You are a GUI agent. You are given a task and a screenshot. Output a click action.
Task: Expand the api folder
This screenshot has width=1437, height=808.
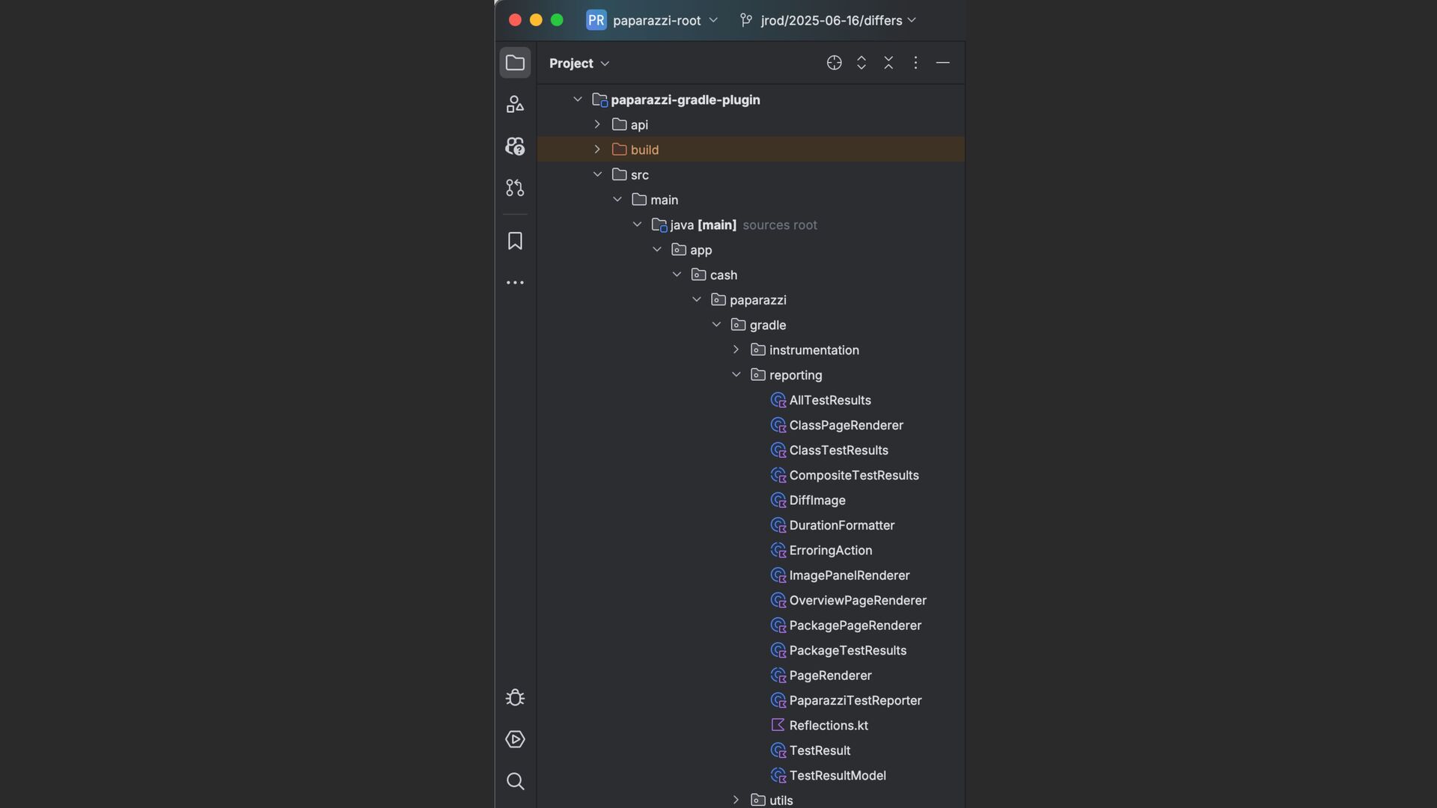[597, 125]
